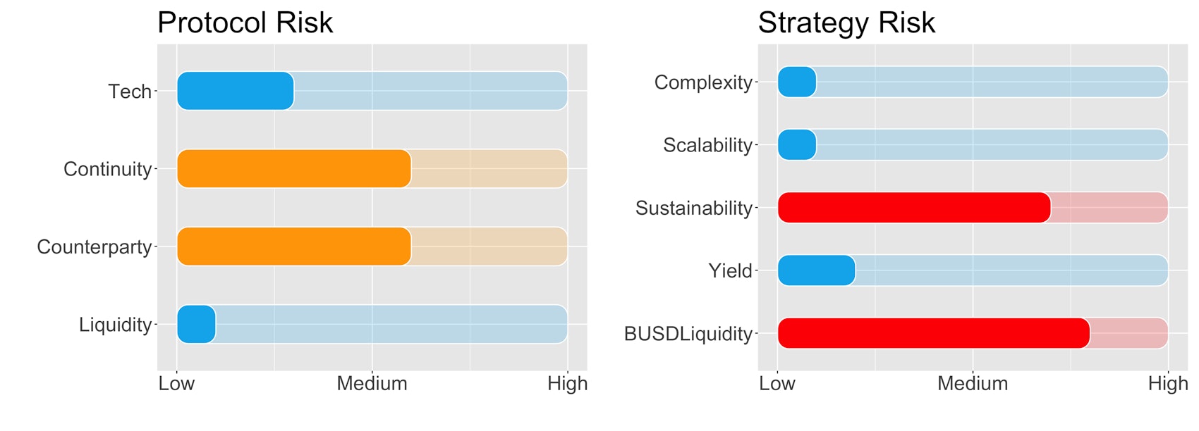Click the Protocol Risk chart title
Viewport: 1199px width, 431px height.
point(245,23)
